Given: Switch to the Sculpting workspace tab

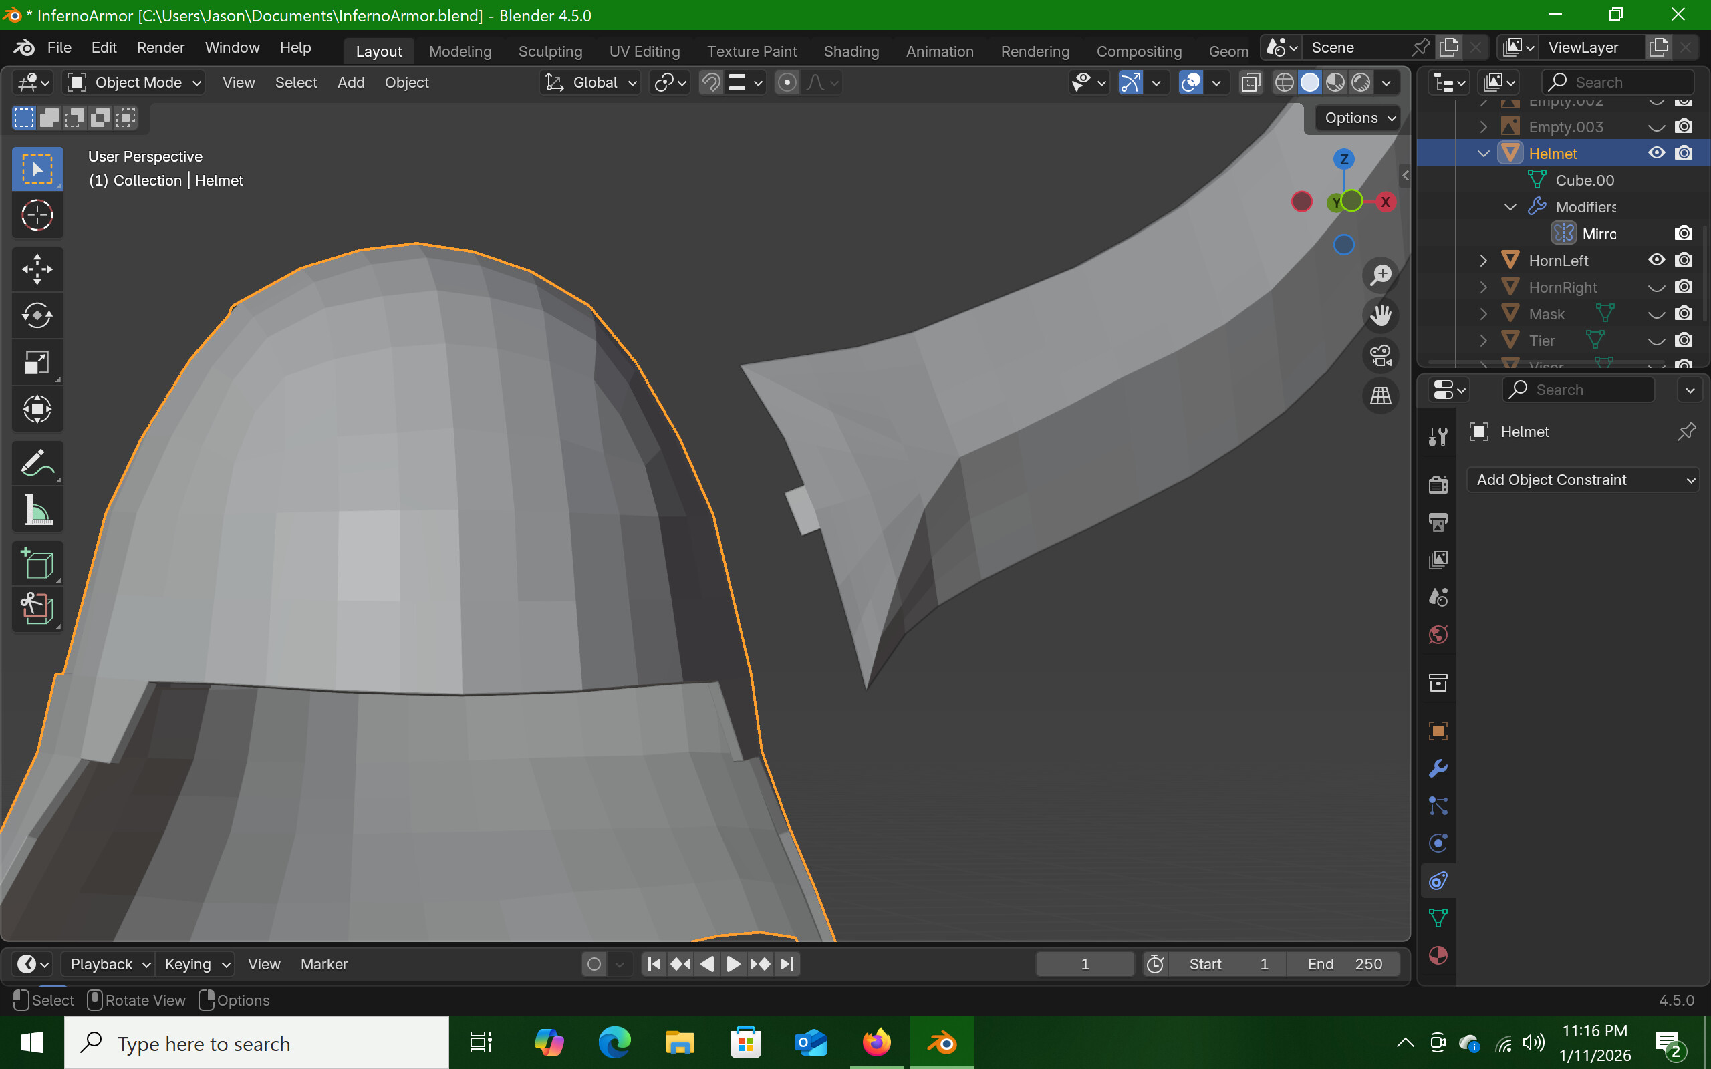Looking at the screenshot, I should pos(550,51).
